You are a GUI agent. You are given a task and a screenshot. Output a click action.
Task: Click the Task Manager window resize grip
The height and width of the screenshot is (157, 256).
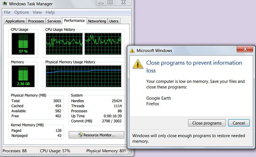(130, 152)
